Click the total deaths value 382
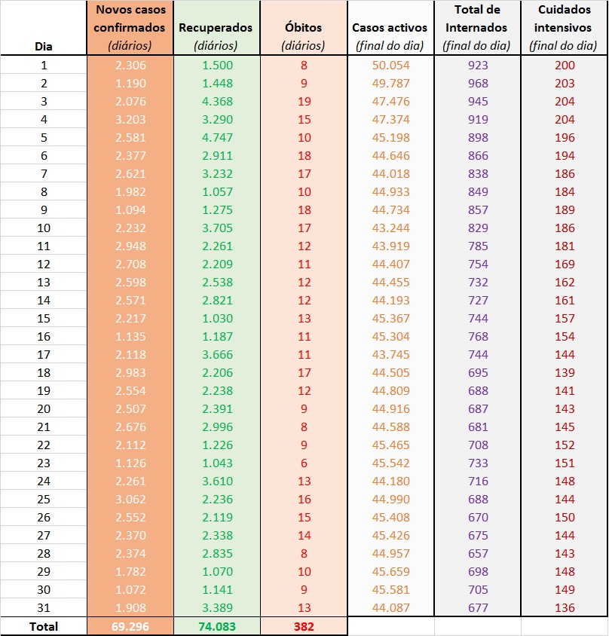609x636 pixels. tap(303, 626)
